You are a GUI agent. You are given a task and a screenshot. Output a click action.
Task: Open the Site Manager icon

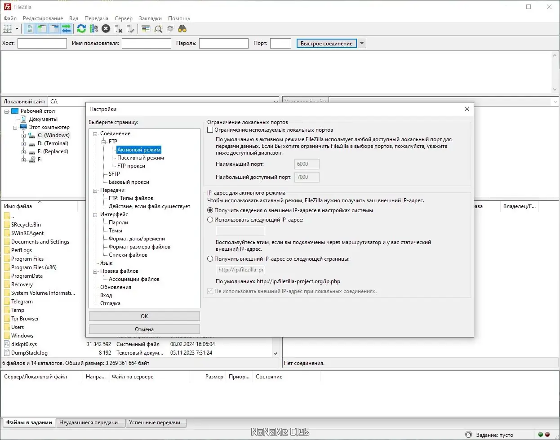point(8,29)
